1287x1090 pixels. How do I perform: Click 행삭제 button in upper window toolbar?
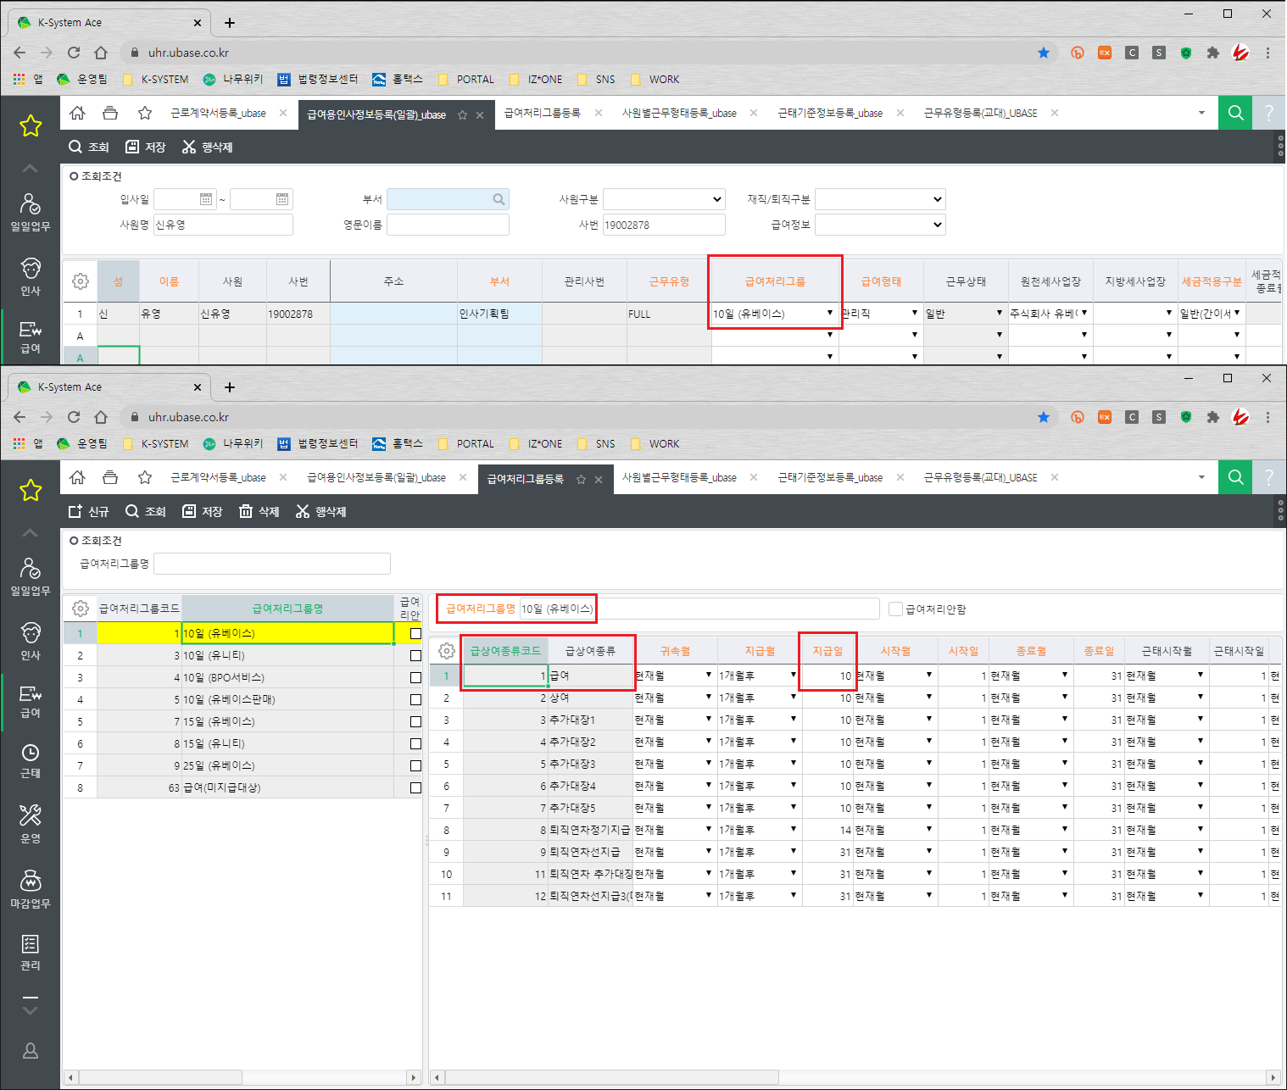[208, 147]
